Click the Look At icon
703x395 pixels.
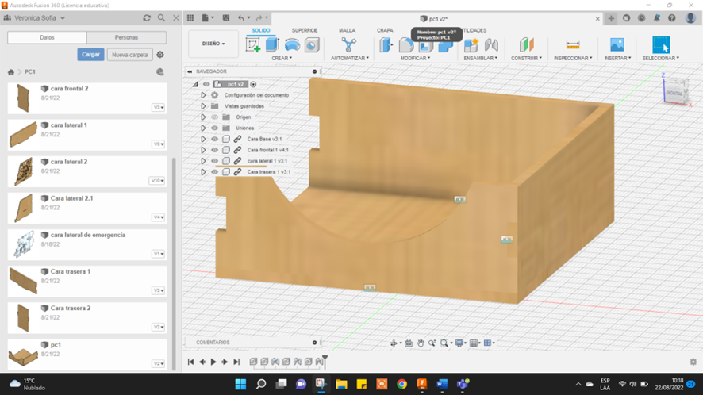[x=409, y=343]
